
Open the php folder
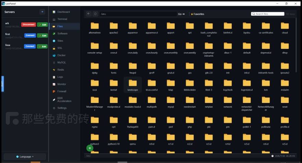(190, 122)
